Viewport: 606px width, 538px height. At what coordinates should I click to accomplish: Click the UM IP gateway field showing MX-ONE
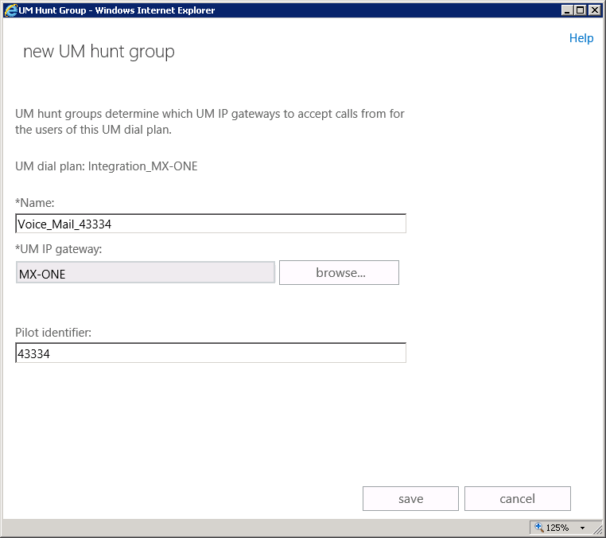point(146,273)
